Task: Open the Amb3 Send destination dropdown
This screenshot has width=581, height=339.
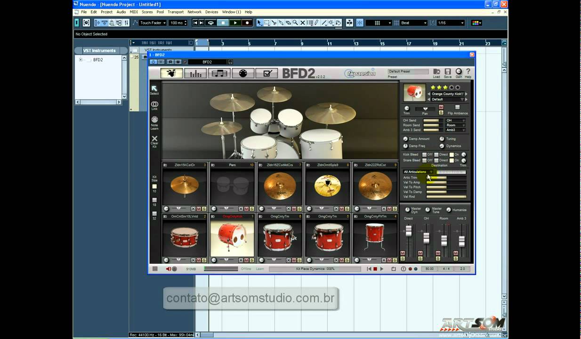Action: pyautogui.click(x=456, y=130)
